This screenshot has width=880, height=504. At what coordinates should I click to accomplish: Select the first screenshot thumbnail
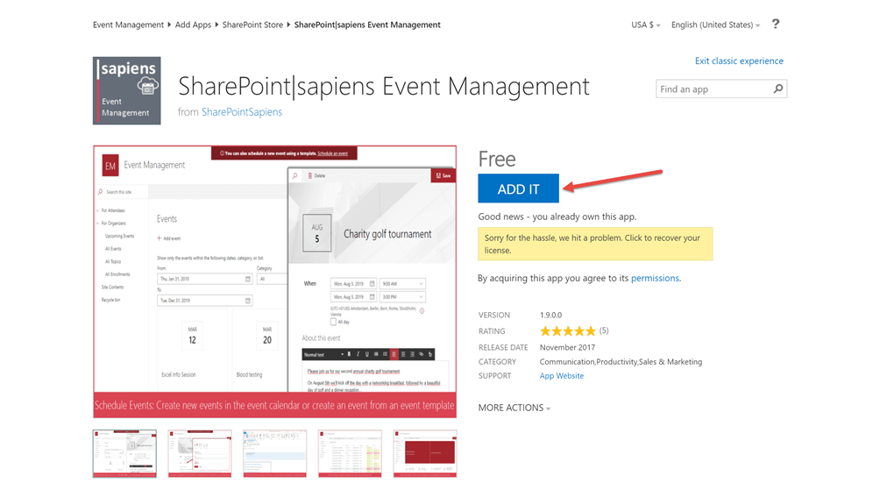(124, 453)
